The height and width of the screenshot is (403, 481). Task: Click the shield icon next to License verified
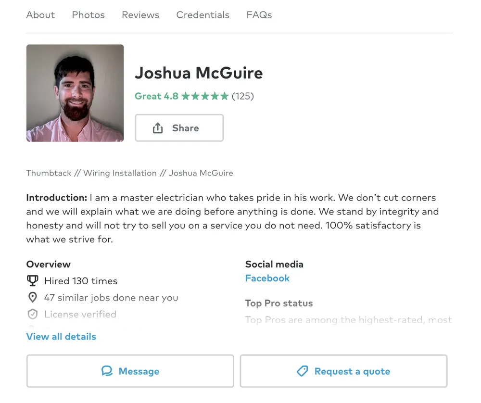click(32, 315)
